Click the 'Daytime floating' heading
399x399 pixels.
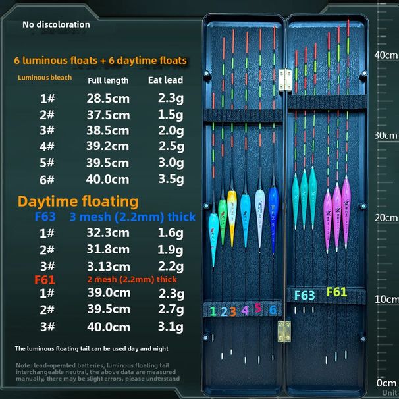coord(78,201)
